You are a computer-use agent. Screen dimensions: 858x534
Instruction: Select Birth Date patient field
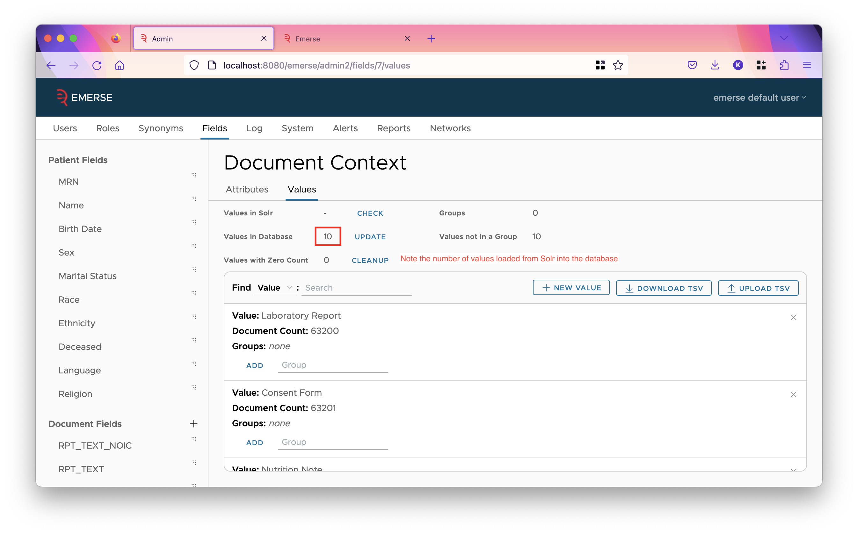point(80,229)
